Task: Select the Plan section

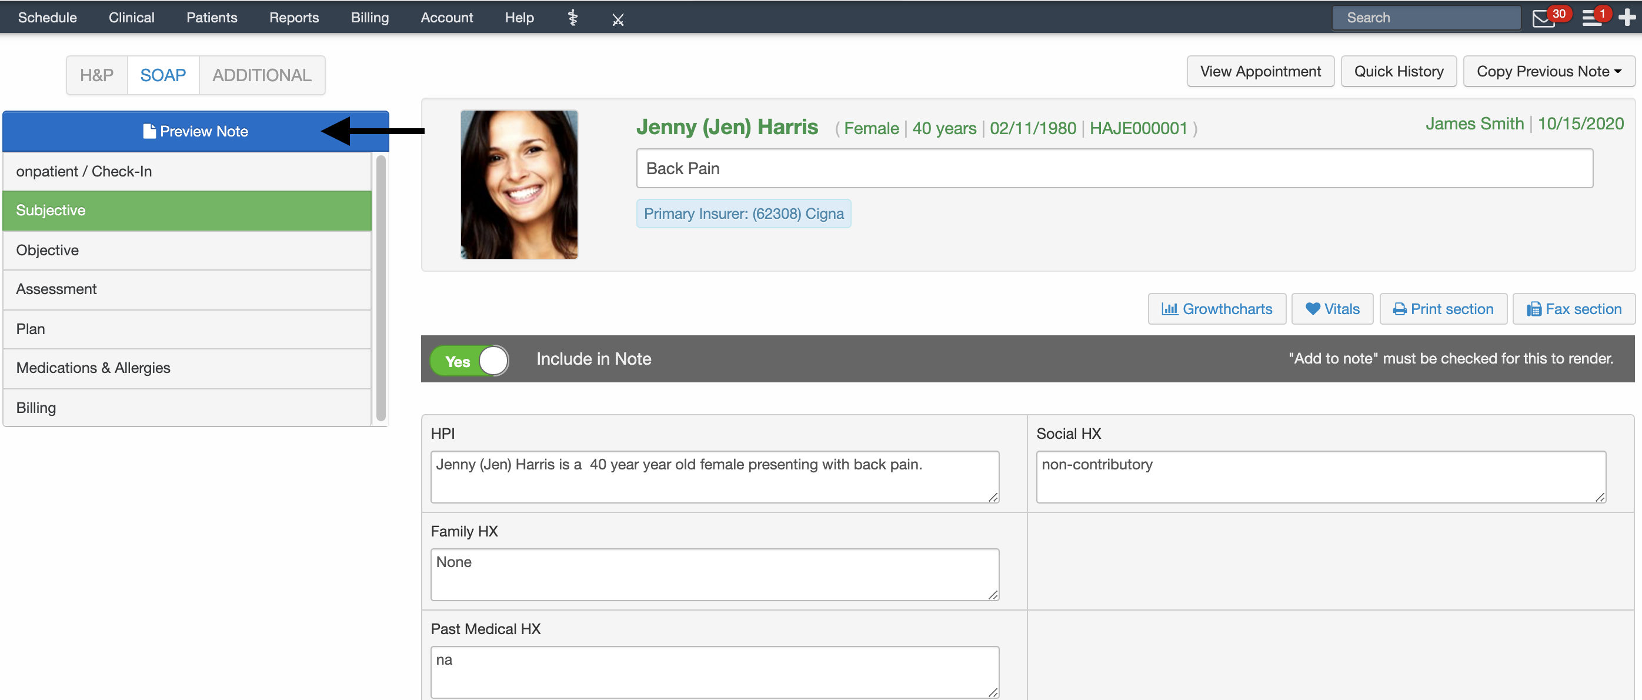Action: (x=187, y=329)
